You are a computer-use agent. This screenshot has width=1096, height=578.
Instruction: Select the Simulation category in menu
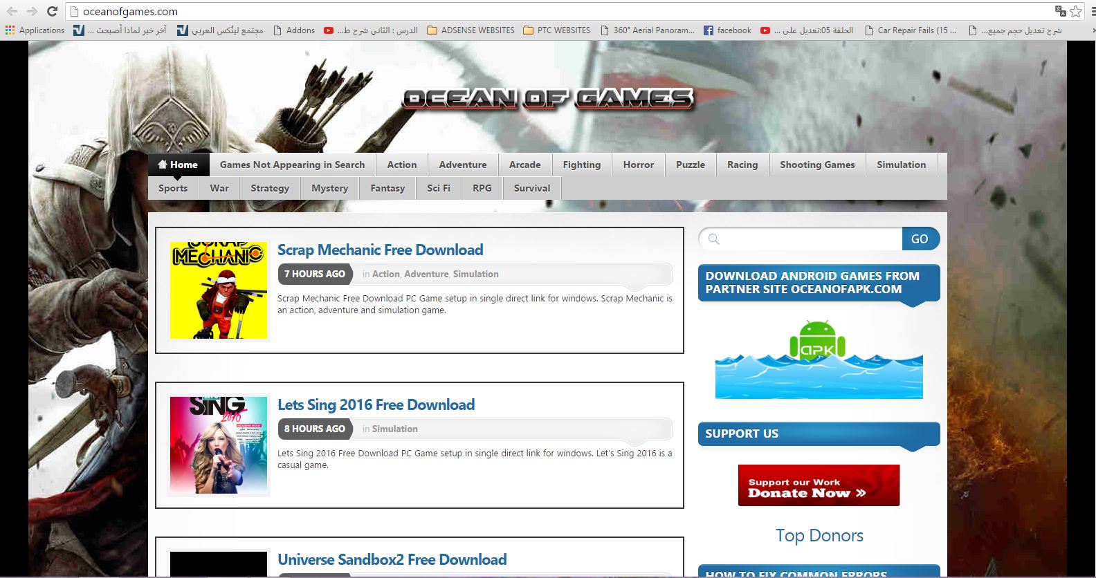pyautogui.click(x=902, y=165)
